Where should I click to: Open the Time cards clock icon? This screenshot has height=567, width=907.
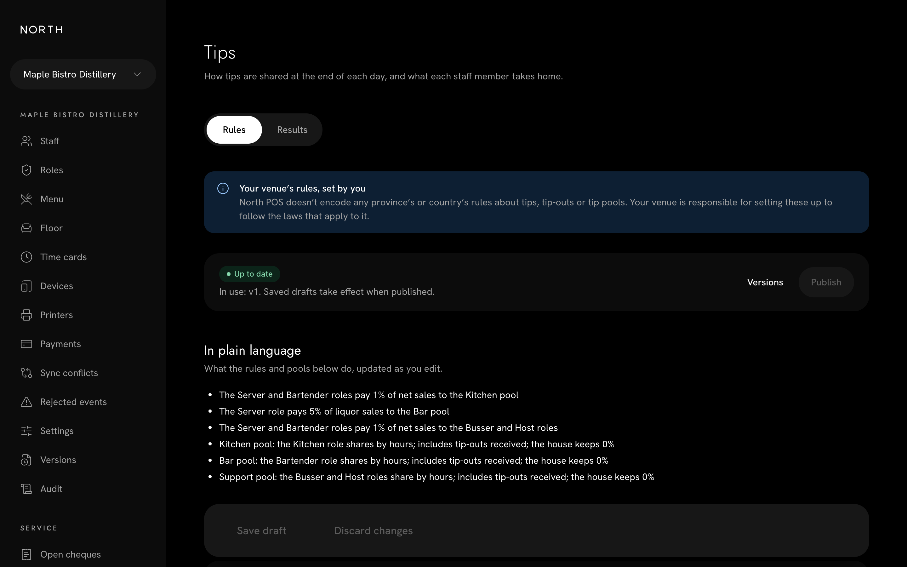pyautogui.click(x=26, y=257)
